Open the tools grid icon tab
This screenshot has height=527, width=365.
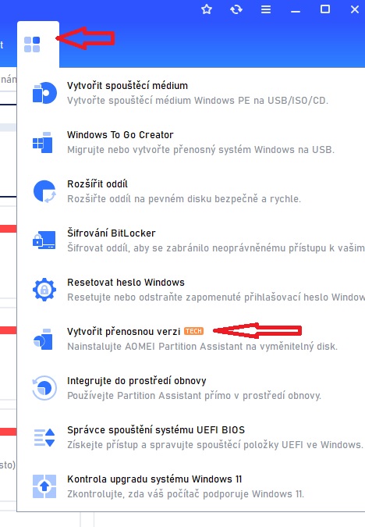coord(32,45)
